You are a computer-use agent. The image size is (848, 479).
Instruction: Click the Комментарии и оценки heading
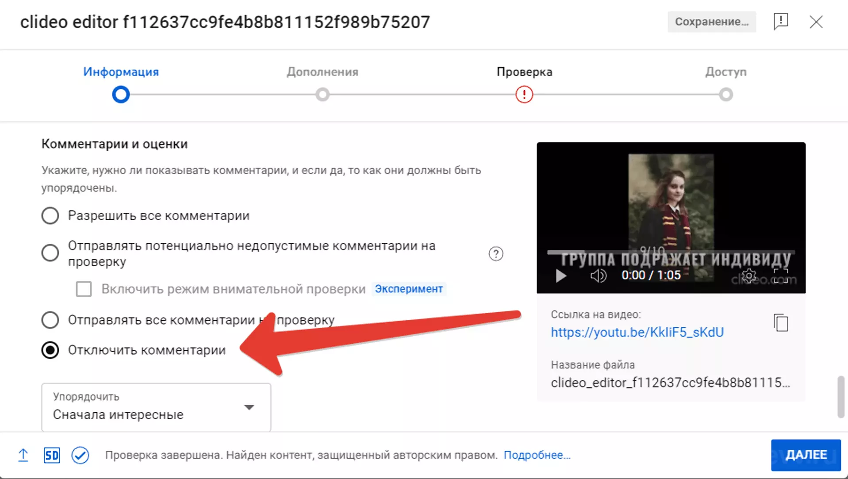click(x=115, y=144)
